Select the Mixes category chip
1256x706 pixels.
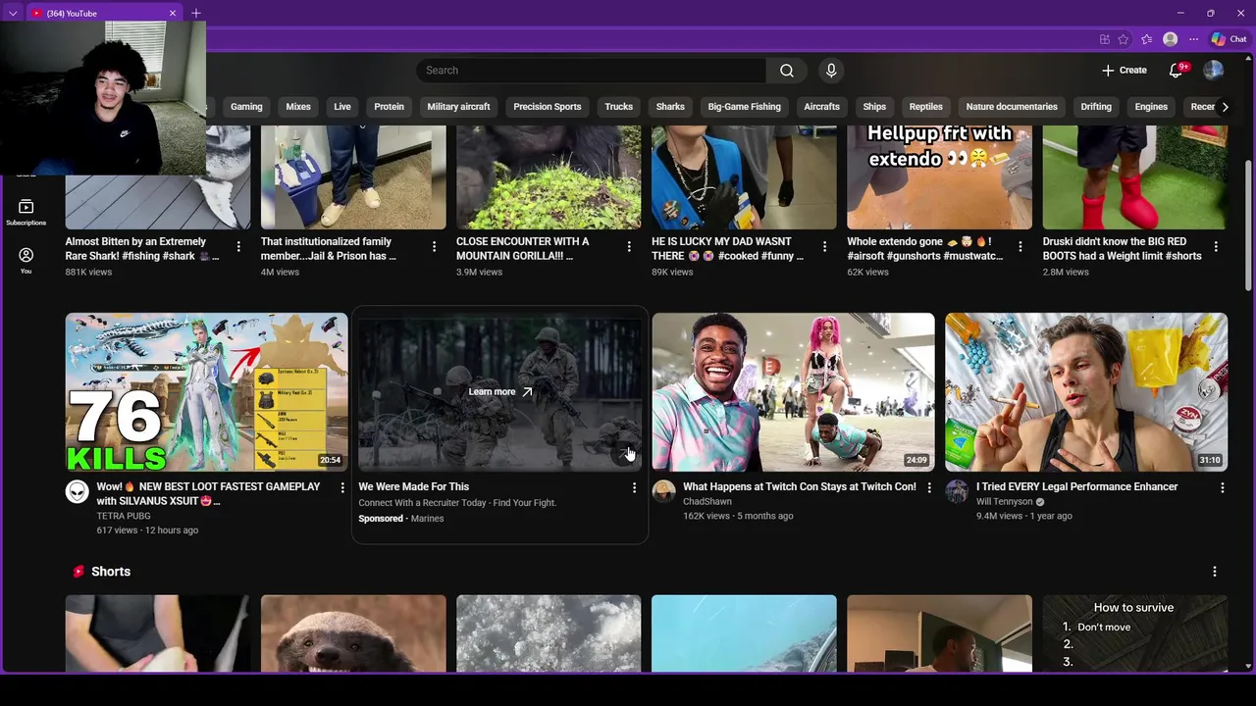(x=298, y=107)
